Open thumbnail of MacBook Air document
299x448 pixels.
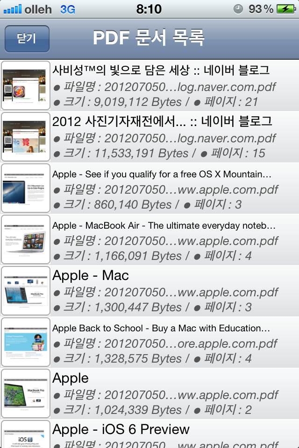click(x=26, y=239)
